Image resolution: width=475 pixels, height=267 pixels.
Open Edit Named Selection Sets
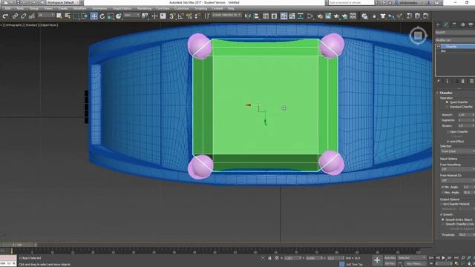pyautogui.click(x=207, y=16)
